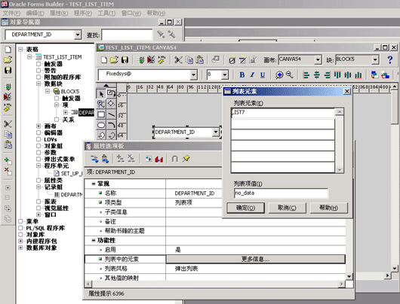Open the DEPARTMENT_ID list item dropdown on the canvas
This screenshot has height=304, width=400.
(216, 132)
